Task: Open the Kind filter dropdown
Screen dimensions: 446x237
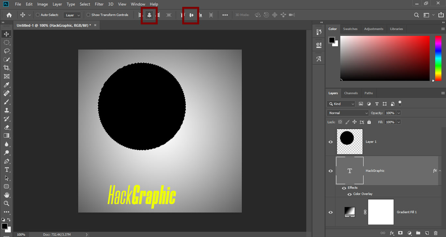Action: coord(341,104)
